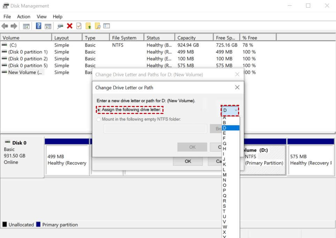Open the View menu
Viewport: 336px width, 238px height.
tap(41, 16)
